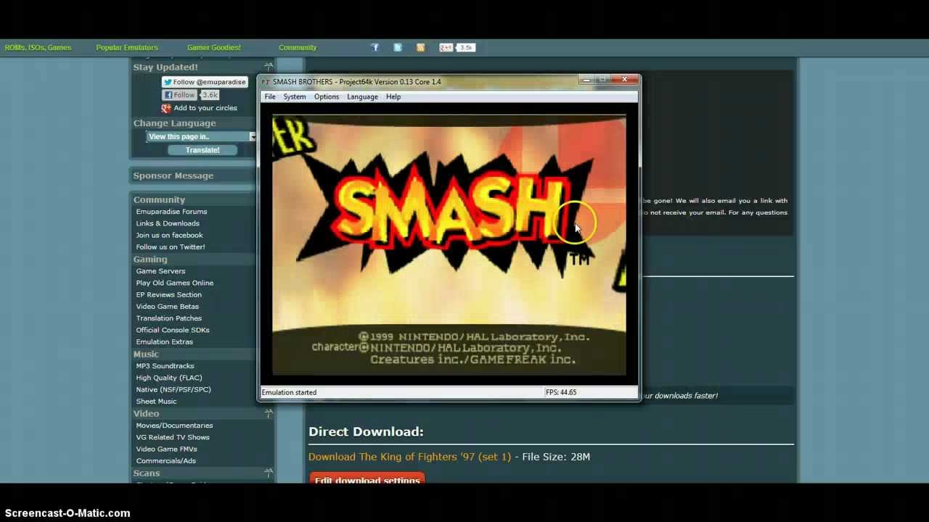Viewport: 929px width, 522px height.
Task: Click the Twitter bird on Follow @emuparadise
Action: [x=168, y=82]
